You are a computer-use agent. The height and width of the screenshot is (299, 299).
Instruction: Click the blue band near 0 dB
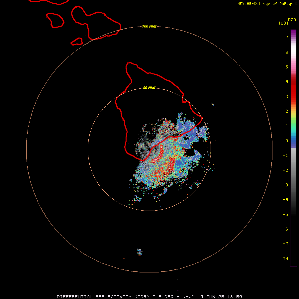coord(293,141)
